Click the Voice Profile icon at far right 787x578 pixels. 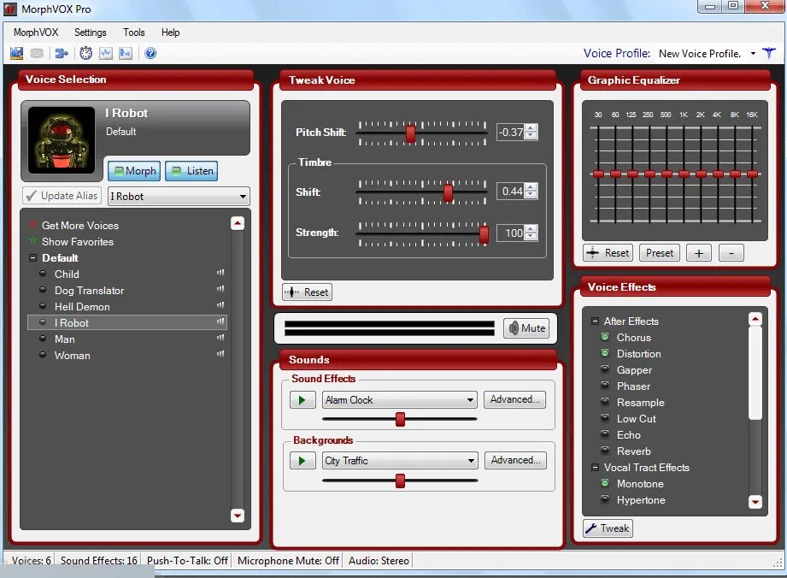tap(769, 53)
